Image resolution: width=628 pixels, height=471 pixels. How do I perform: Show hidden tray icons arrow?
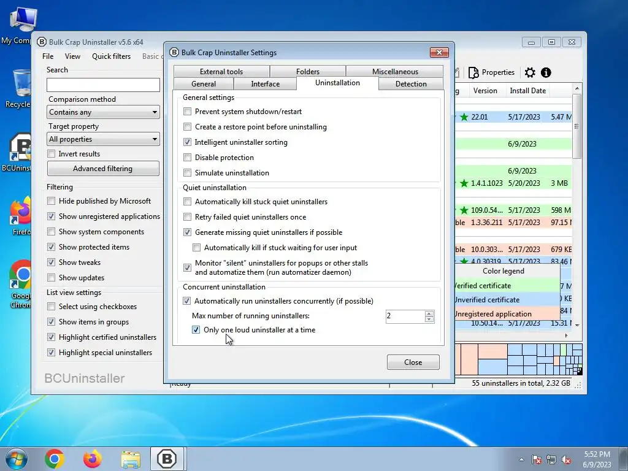coord(521,459)
